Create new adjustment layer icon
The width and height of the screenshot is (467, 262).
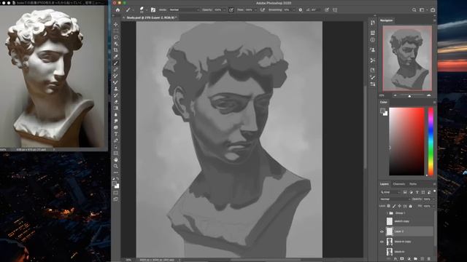[x=409, y=259]
